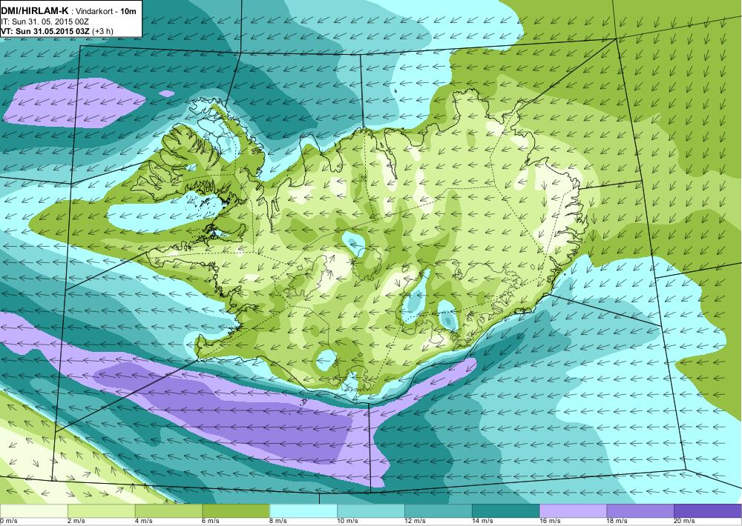The image size is (742, 526).
Task: Click the "14 m/s" legend label
Action: [x=483, y=522]
